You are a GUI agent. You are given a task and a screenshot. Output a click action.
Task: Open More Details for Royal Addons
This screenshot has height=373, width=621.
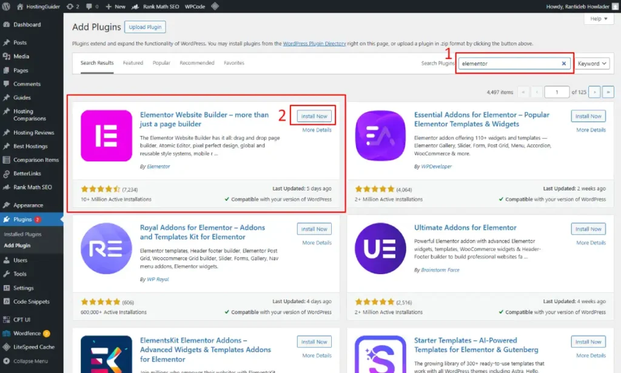coord(317,243)
